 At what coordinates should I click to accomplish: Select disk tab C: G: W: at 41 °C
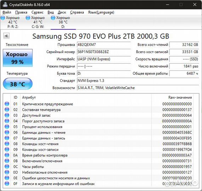38,22
